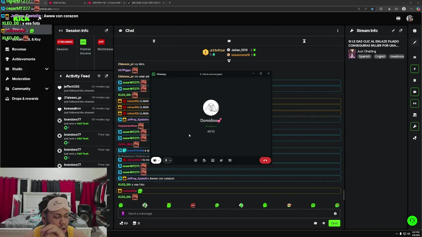
Task: Open info icon in right sidebar
Action: [415, 31]
